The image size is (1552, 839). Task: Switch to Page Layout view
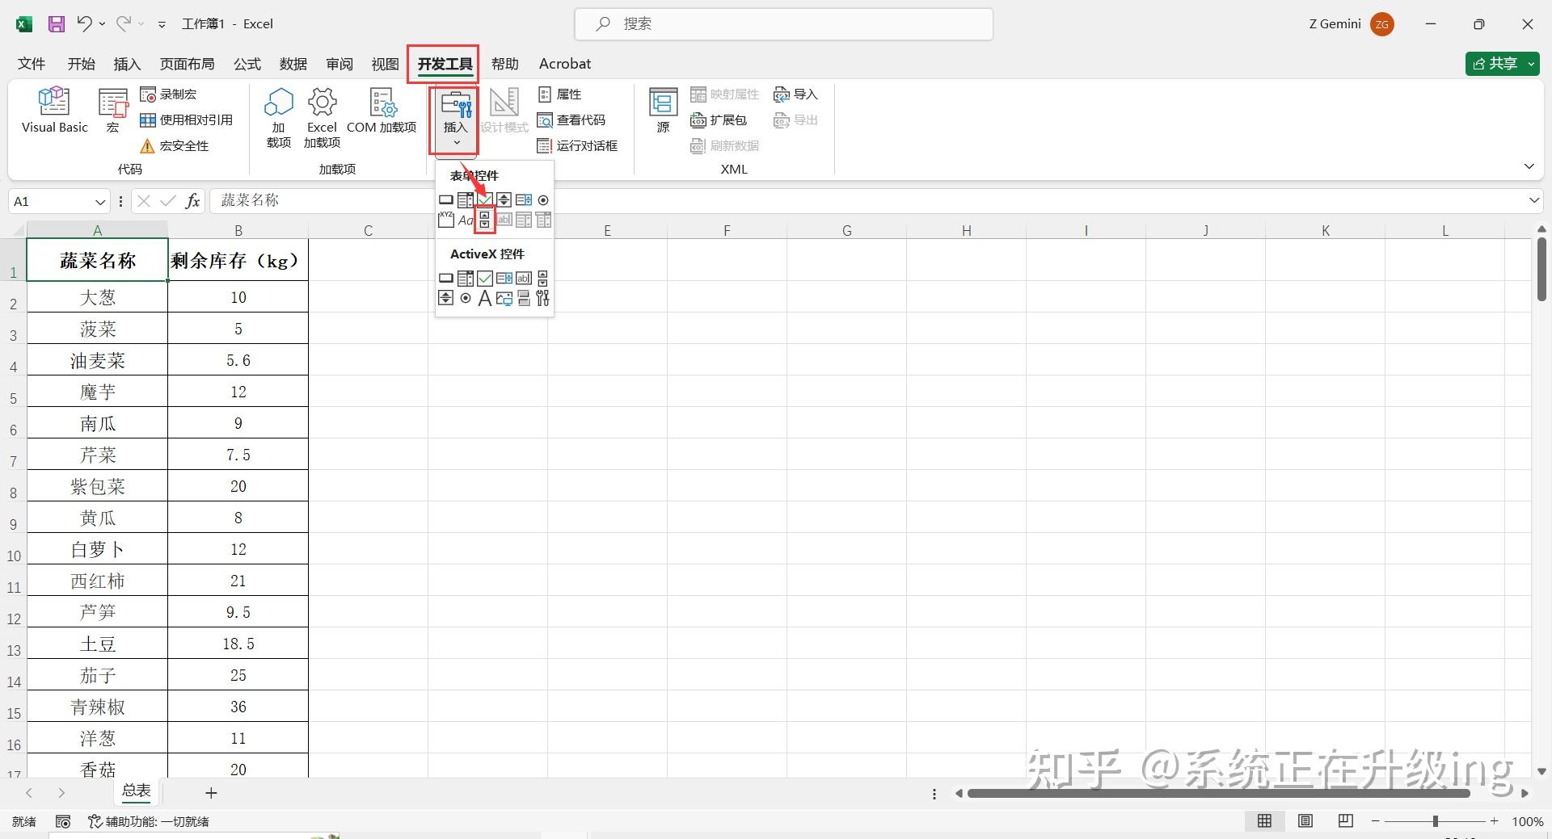(x=1305, y=821)
